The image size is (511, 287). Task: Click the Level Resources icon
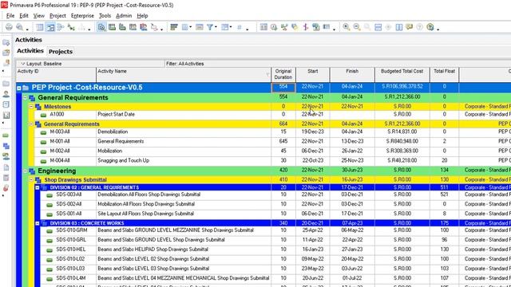[284, 27]
